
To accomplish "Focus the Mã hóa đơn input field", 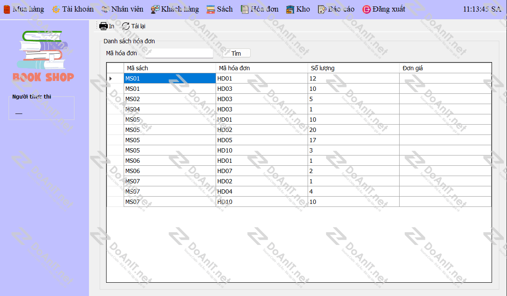I will tap(179, 53).
